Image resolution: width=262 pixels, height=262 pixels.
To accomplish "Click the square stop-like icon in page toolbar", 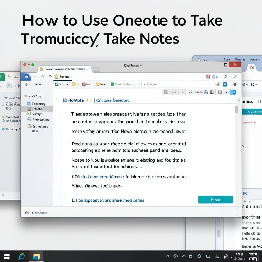I will (x=212, y=92).
